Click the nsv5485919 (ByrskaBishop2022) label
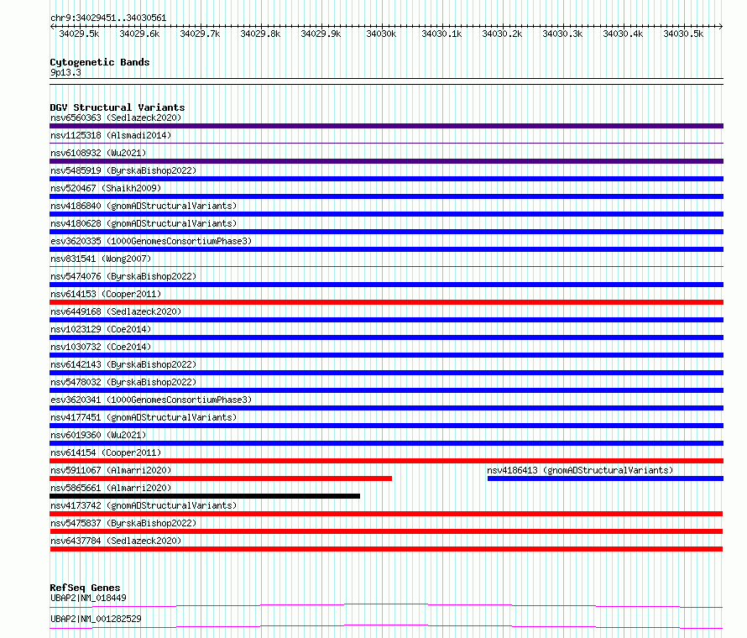The image size is (747, 638). point(123,170)
